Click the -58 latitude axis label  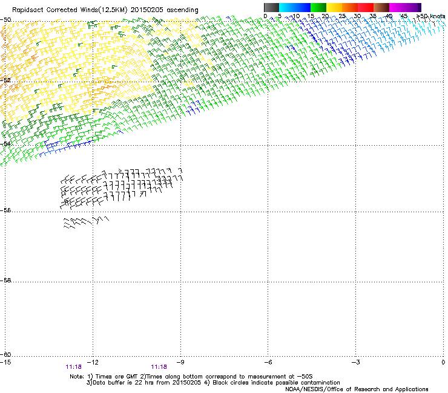click(x=5, y=281)
